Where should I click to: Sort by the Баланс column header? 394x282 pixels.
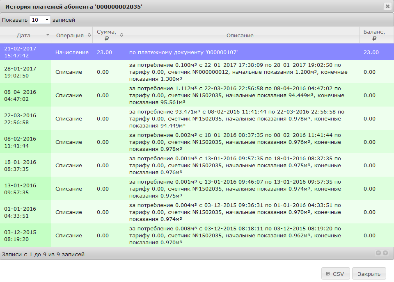click(374, 35)
